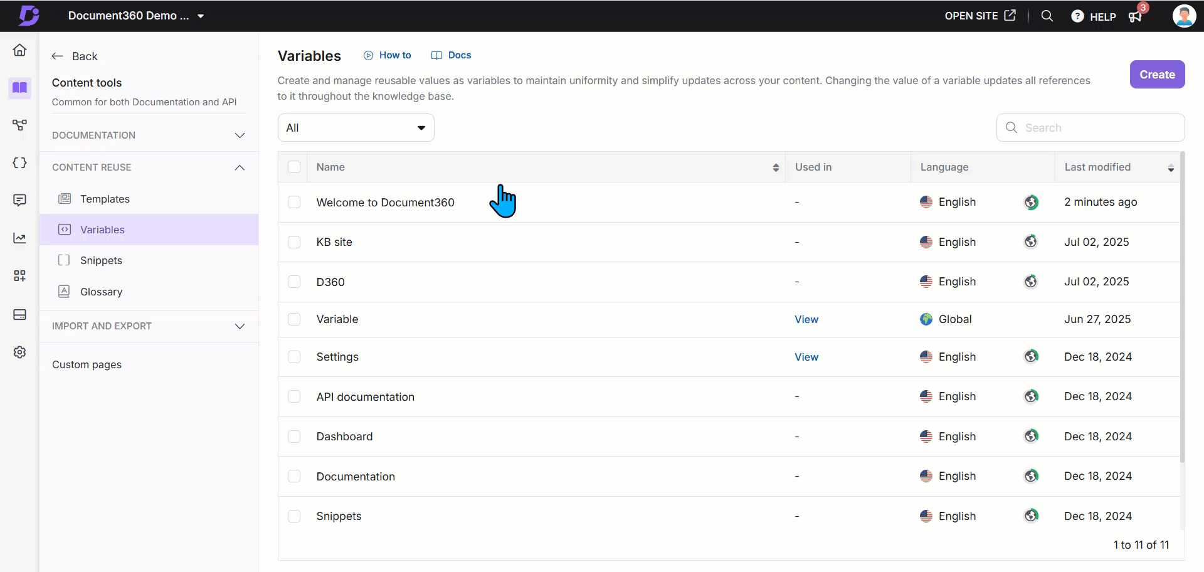This screenshot has height=572, width=1204.
Task: Open API documentation braces icon in left rail
Action: coord(19,163)
